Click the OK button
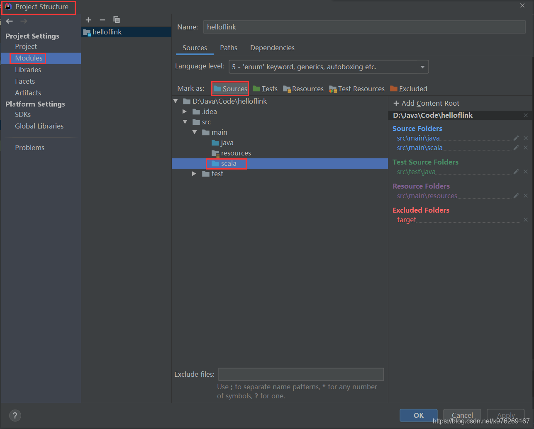 [x=418, y=415]
